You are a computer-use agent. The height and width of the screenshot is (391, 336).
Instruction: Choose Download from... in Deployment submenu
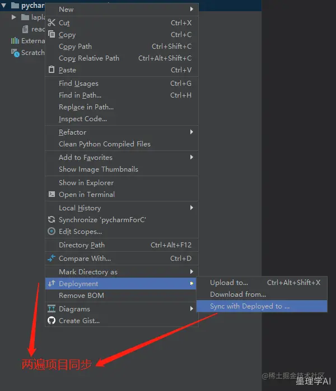pyautogui.click(x=262, y=295)
